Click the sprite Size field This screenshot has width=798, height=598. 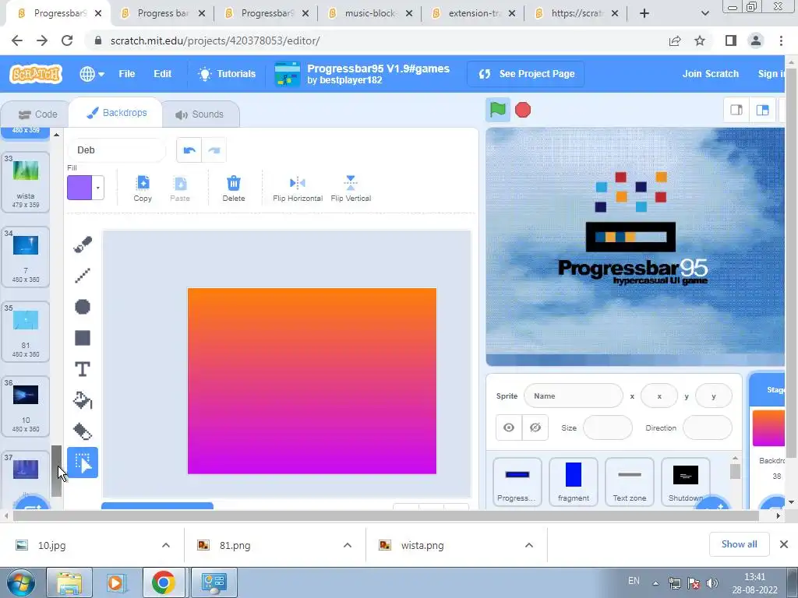[608, 427]
